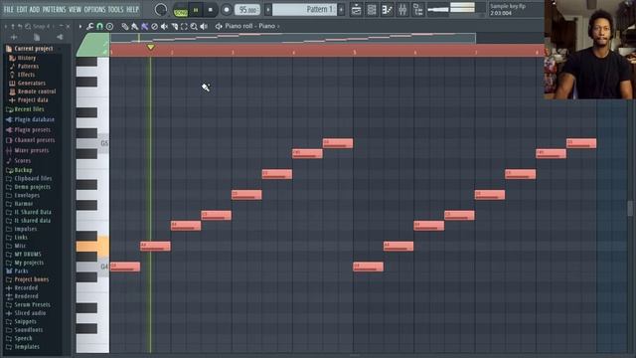Pause playback
This screenshot has height=358, width=636.
coord(196,10)
